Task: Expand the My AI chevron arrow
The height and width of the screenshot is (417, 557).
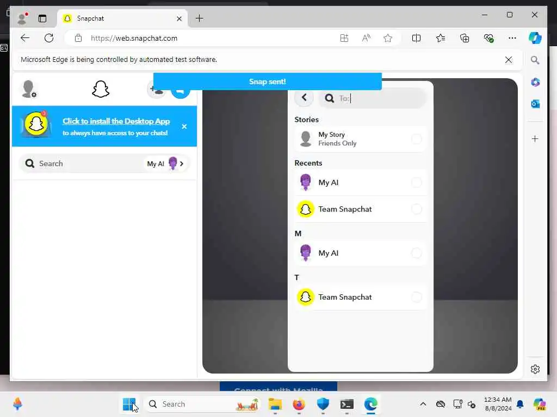Action: (x=182, y=163)
